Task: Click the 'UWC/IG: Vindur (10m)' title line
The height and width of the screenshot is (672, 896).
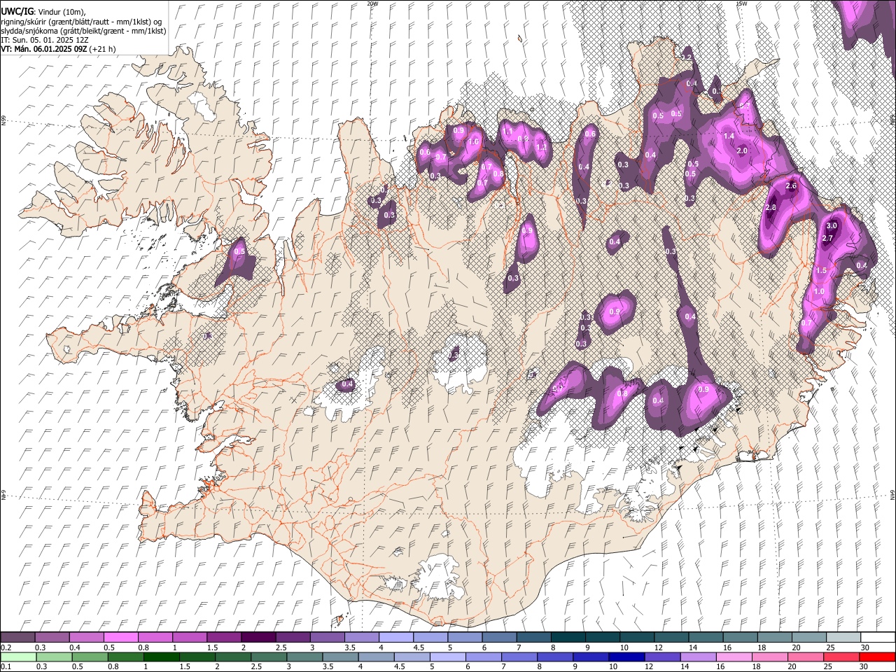Action: point(42,12)
